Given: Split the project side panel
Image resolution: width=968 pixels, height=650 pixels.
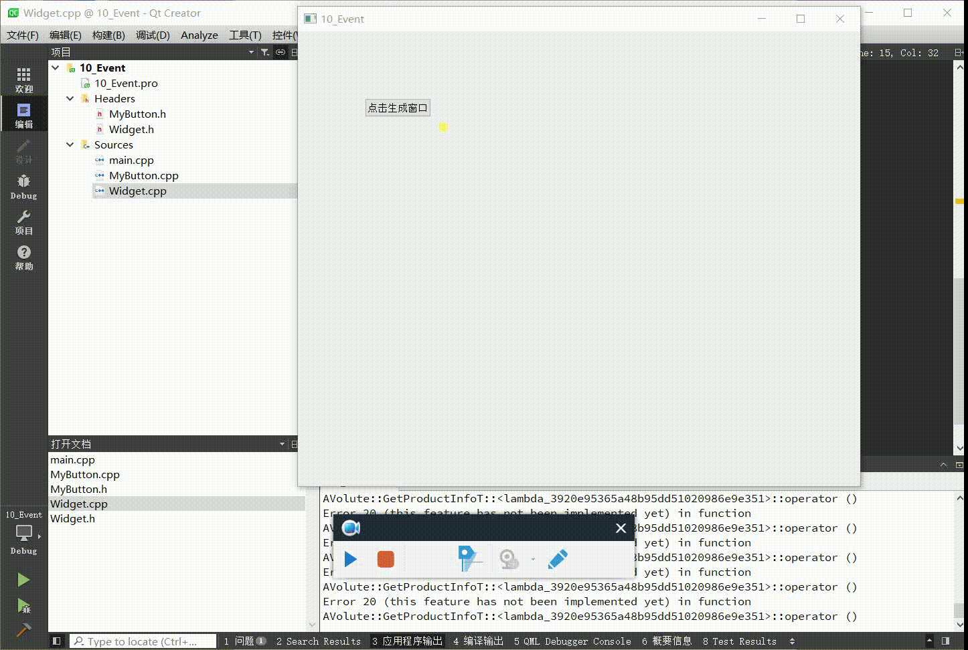Looking at the screenshot, I should coord(294,52).
